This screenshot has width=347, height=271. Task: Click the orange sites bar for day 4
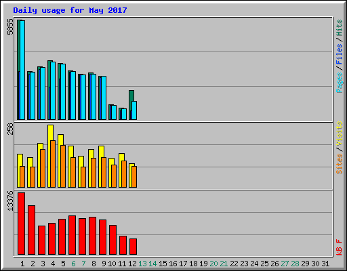point(53,164)
